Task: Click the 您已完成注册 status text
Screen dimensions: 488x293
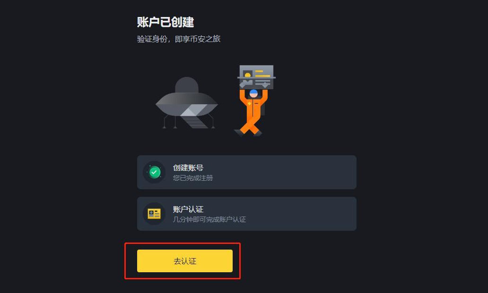Action: 193,178
